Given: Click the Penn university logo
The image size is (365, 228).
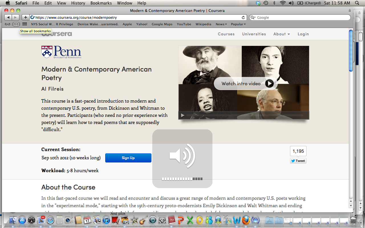Looking at the screenshot, I should click(61, 52).
